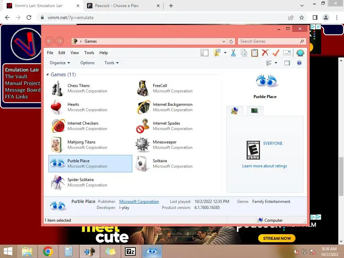The width and height of the screenshot is (344, 258).
Task: Select the Hearts game icon
Action: (x=57, y=107)
